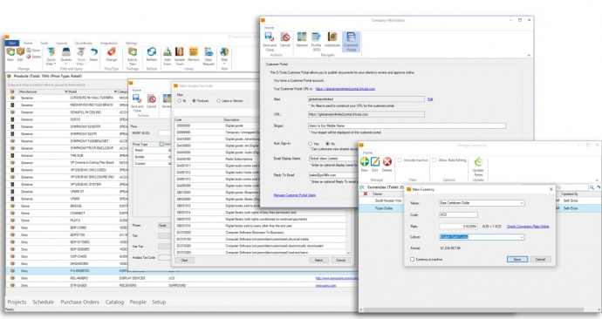
Task: Open Model column filter dropdown
Action: (115, 92)
